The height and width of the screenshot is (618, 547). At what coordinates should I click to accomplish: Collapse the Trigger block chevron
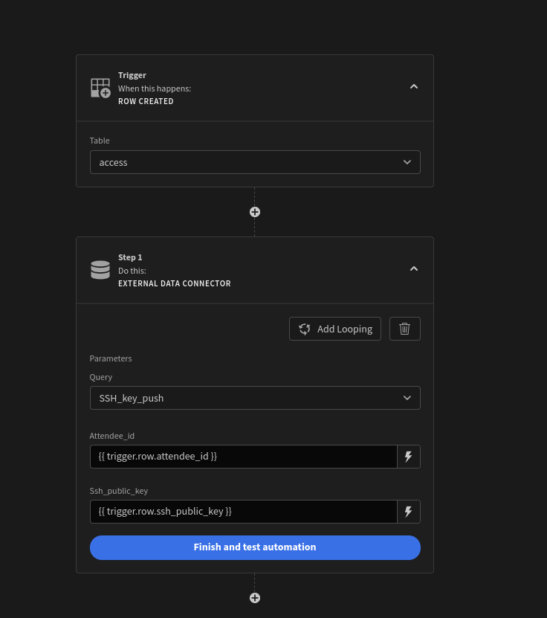(x=413, y=86)
